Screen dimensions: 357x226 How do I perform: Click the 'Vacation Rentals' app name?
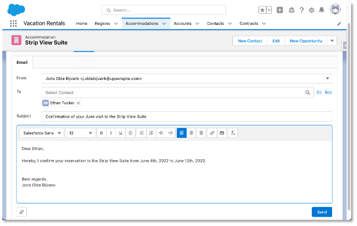tap(44, 23)
